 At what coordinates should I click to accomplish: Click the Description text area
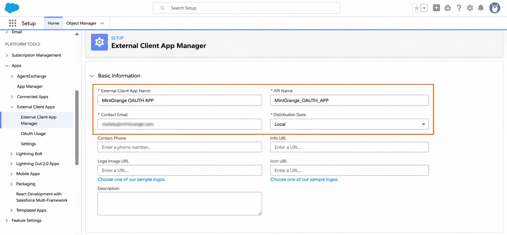pyautogui.click(x=180, y=204)
